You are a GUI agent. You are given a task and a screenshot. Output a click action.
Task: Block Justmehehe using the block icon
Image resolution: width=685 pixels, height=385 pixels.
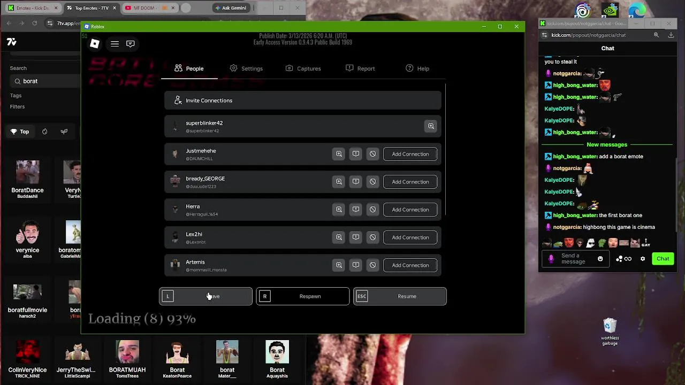(373, 154)
